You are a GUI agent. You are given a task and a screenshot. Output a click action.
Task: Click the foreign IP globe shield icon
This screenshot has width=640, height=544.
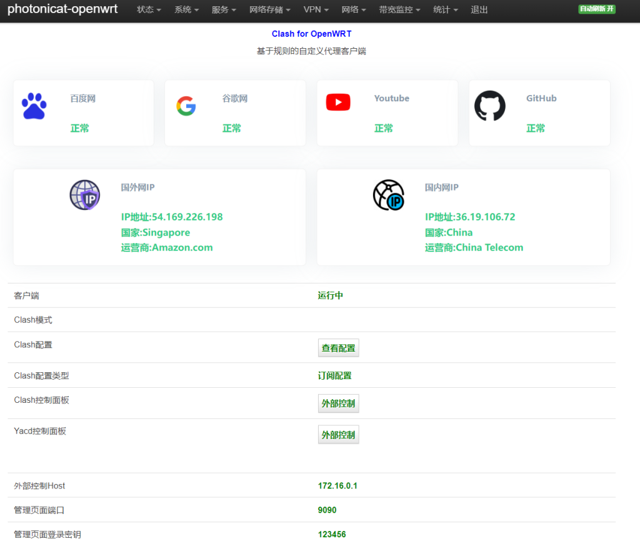(84, 195)
